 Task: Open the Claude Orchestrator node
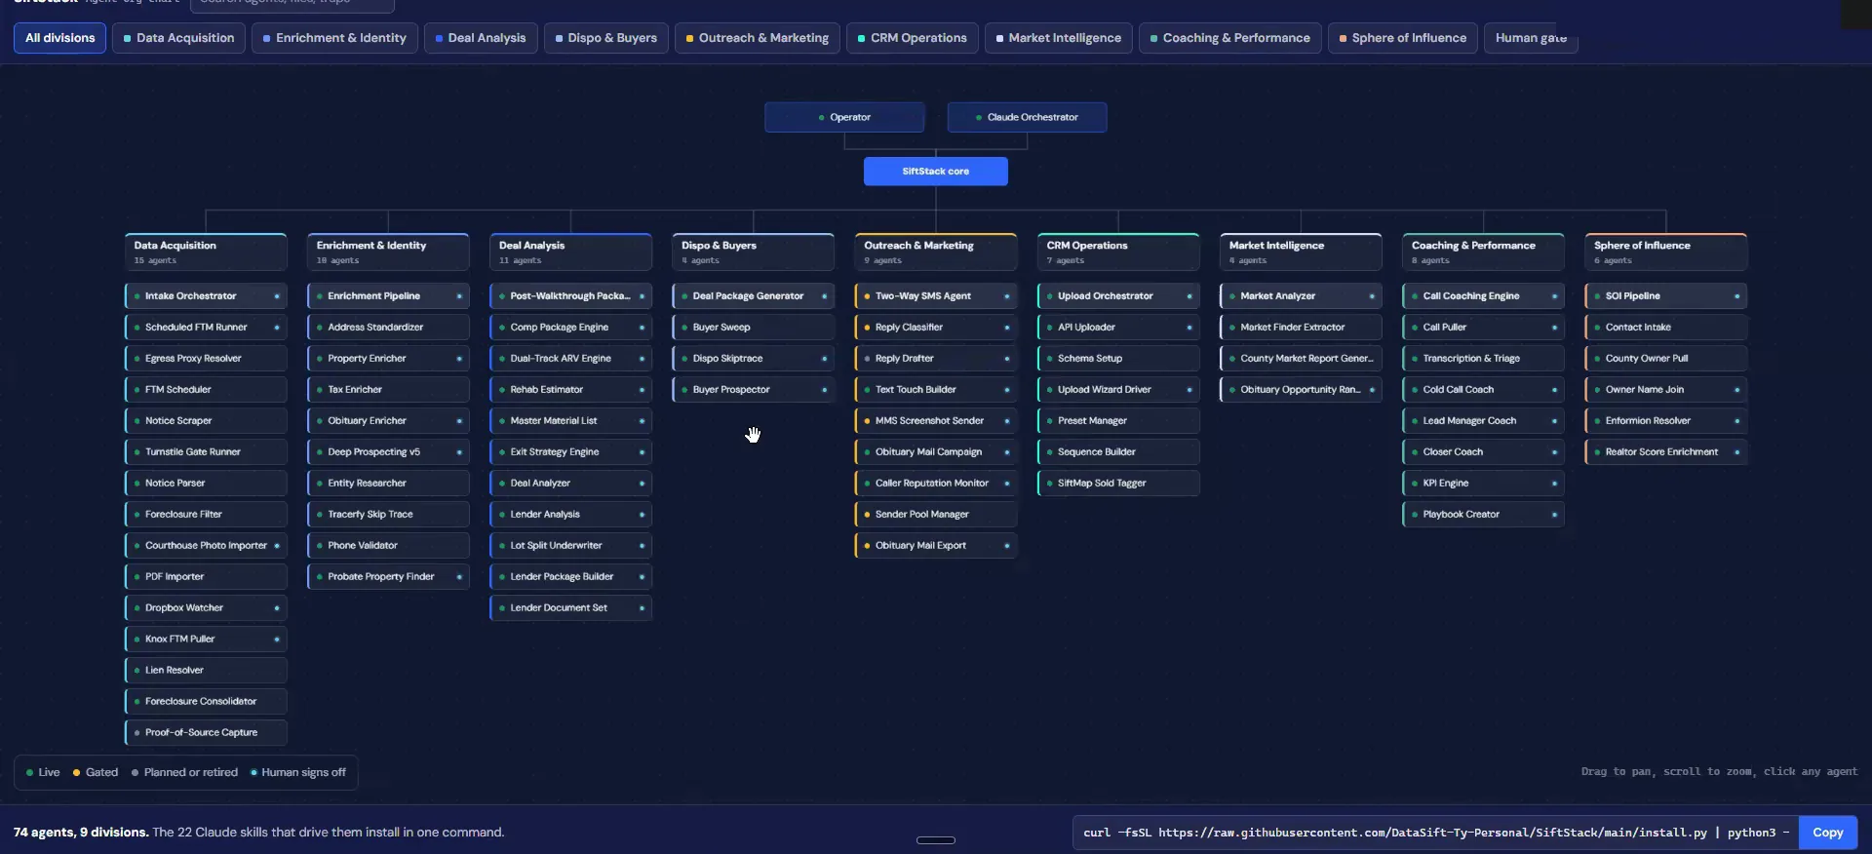click(x=1027, y=117)
